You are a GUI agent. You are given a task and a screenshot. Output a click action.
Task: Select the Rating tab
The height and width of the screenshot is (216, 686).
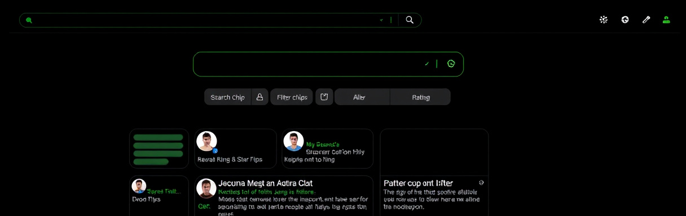(x=421, y=97)
